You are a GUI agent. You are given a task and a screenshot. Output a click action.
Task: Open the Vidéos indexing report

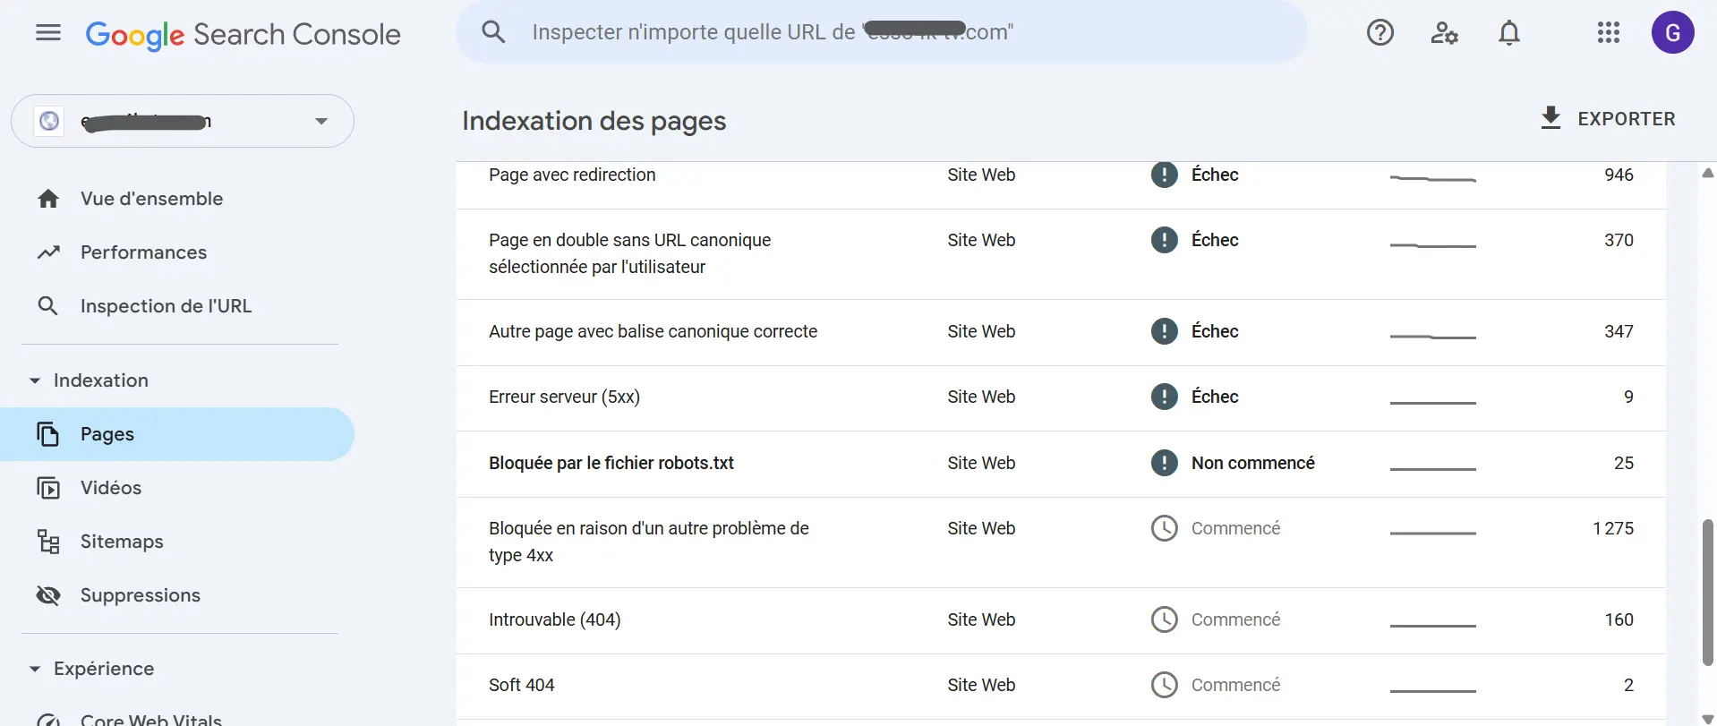click(111, 488)
